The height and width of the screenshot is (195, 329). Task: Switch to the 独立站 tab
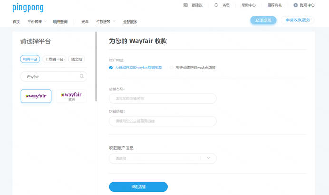pyautogui.click(x=77, y=59)
